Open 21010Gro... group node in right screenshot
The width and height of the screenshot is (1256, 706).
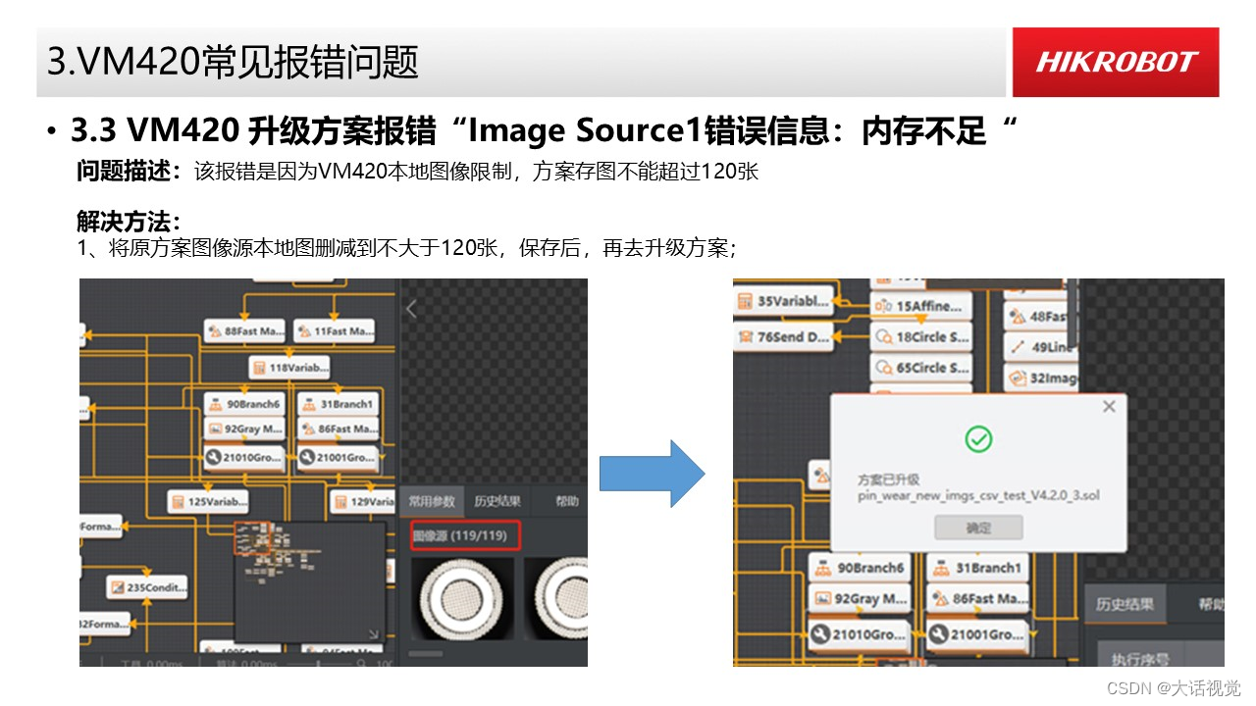tap(860, 634)
